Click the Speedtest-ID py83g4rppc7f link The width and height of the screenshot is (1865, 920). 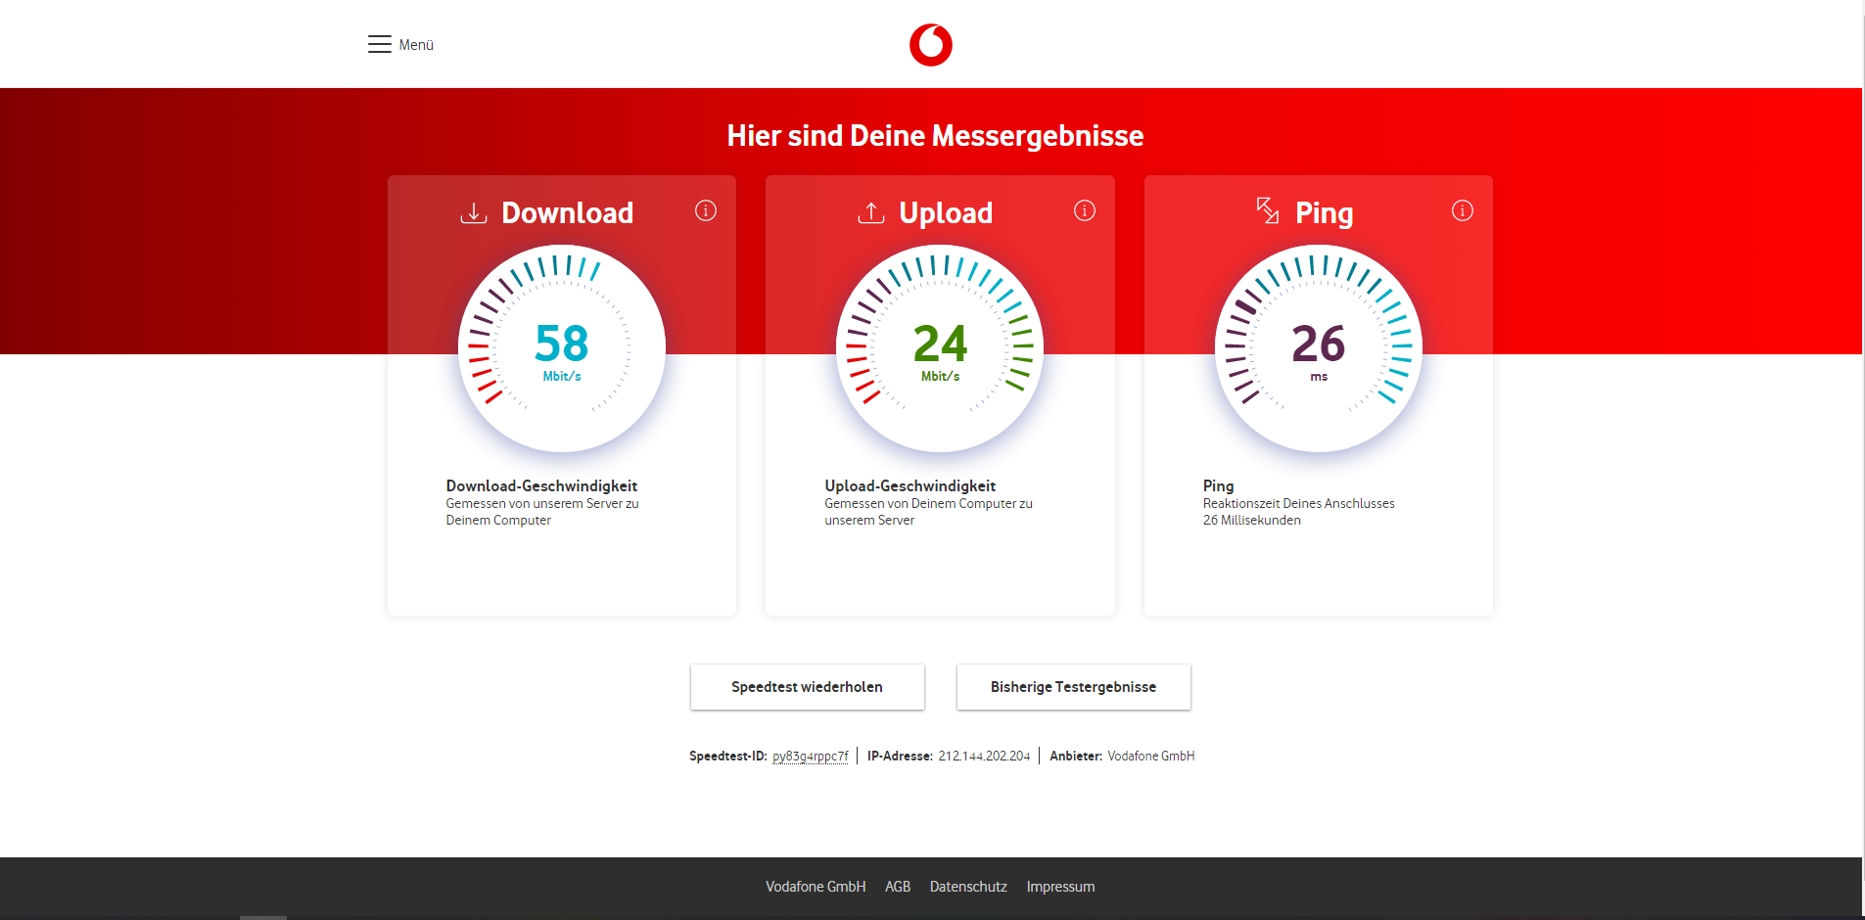tap(811, 757)
